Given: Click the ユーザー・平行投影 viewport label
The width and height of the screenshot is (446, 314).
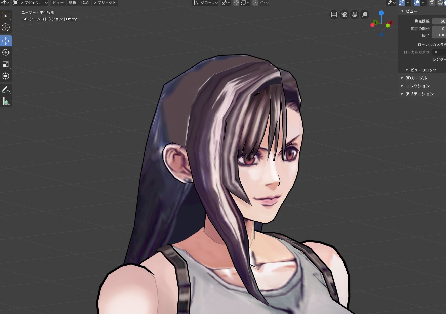Looking at the screenshot, I should (x=38, y=12).
